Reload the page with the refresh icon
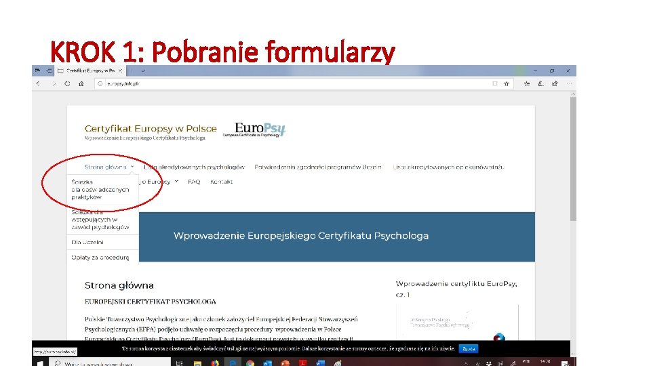 (x=67, y=83)
